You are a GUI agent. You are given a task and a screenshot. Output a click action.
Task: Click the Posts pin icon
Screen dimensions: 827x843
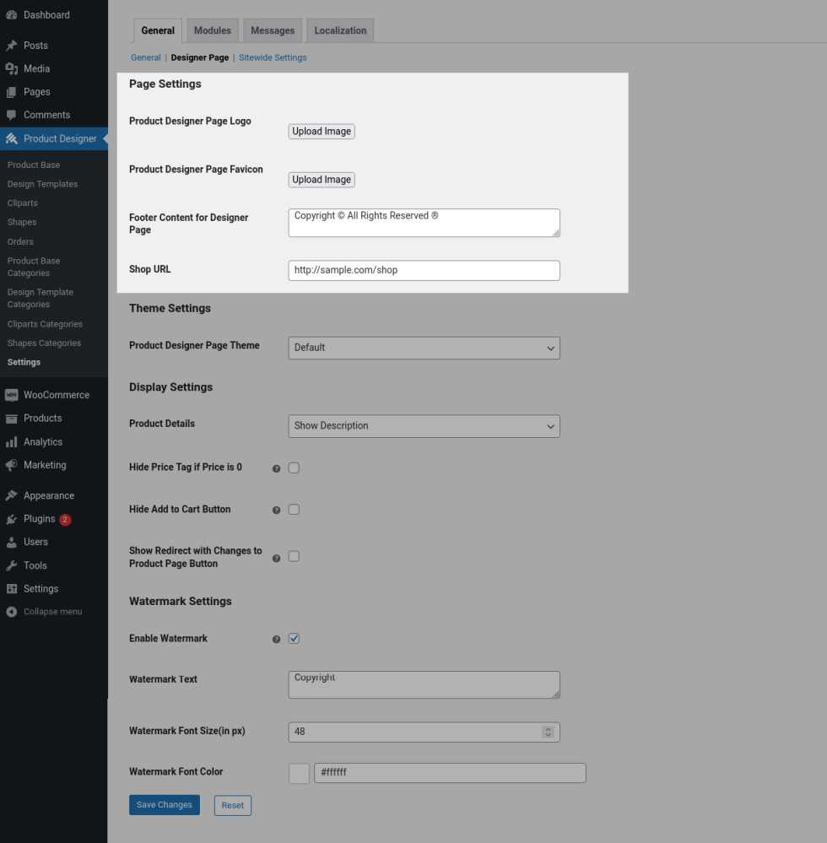pos(12,46)
